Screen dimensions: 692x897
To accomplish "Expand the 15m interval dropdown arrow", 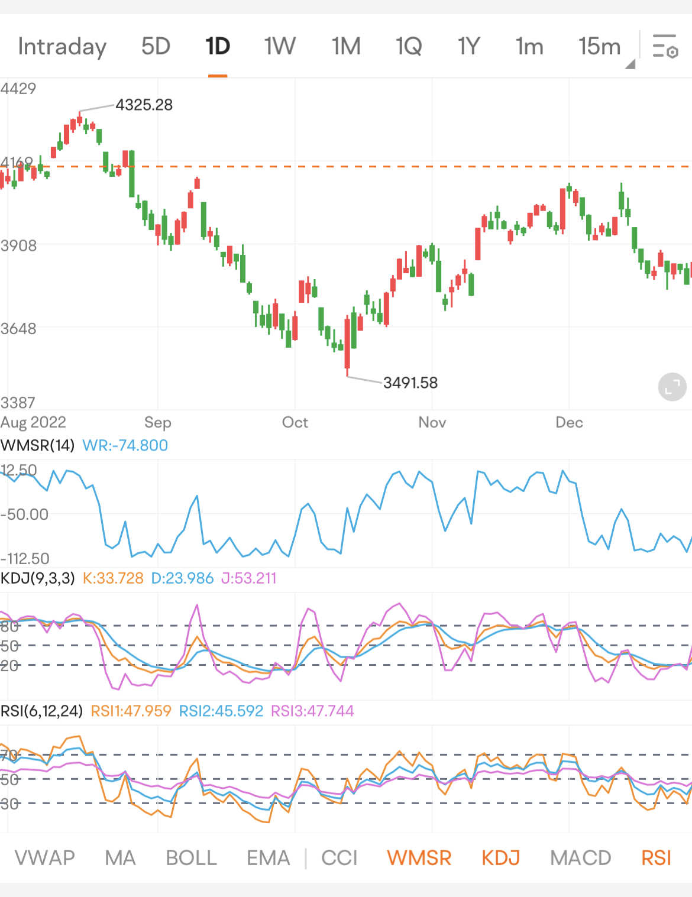I will 629,64.
